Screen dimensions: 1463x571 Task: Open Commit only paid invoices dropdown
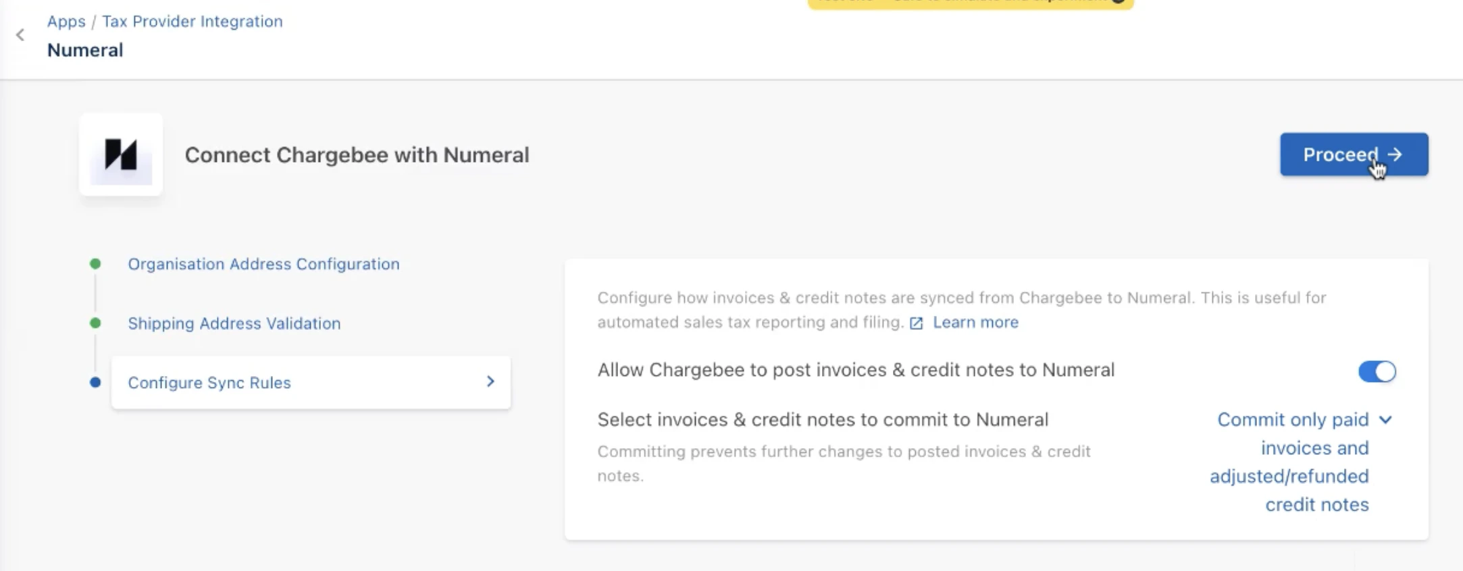pos(1301,462)
